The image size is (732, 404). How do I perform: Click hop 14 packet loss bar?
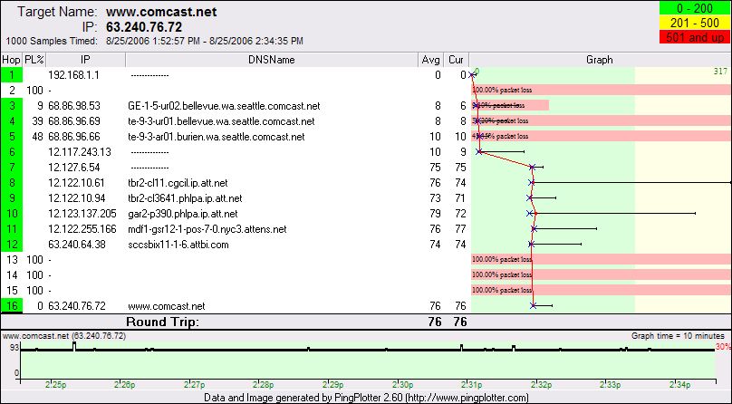pos(601,274)
